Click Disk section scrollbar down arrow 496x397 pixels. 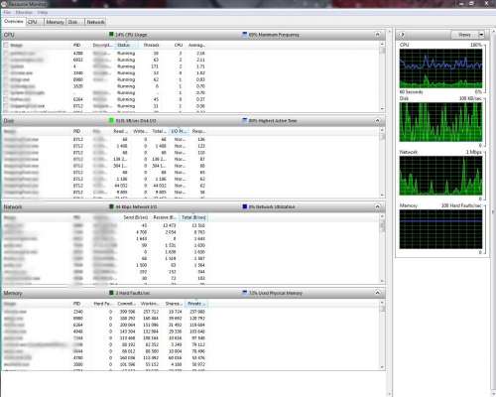[382, 196]
